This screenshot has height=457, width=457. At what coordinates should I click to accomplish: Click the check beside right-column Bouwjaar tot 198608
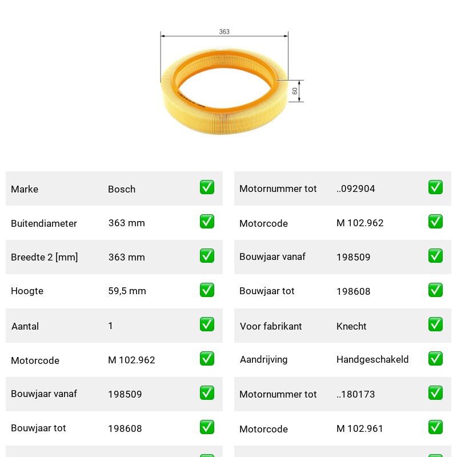tap(435, 290)
